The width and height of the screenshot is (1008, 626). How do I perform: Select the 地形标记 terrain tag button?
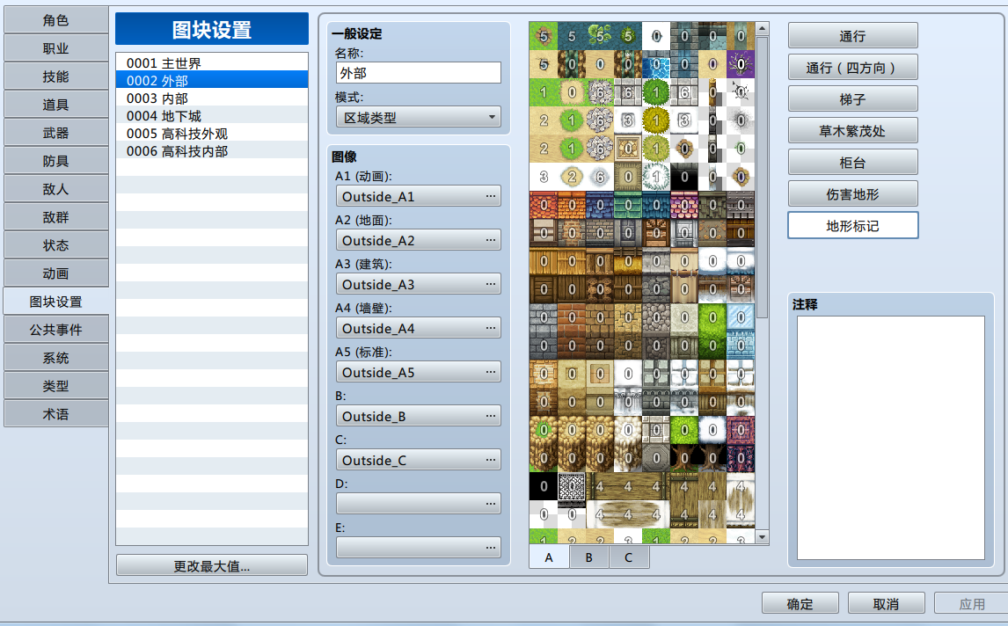point(852,226)
